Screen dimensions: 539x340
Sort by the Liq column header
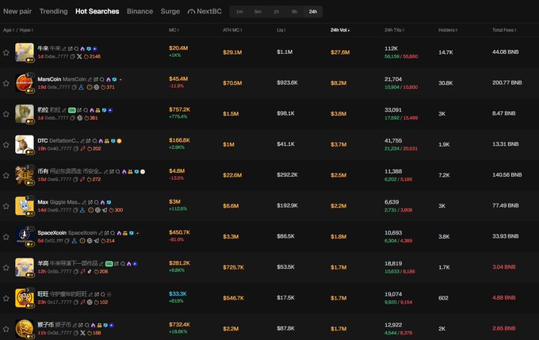coord(281,30)
